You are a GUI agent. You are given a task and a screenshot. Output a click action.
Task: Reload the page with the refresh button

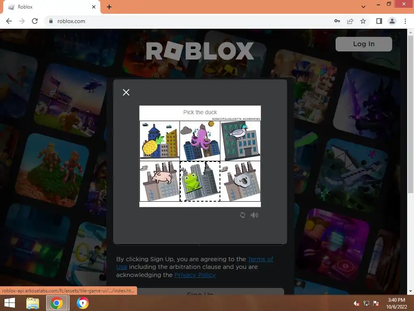click(35, 21)
